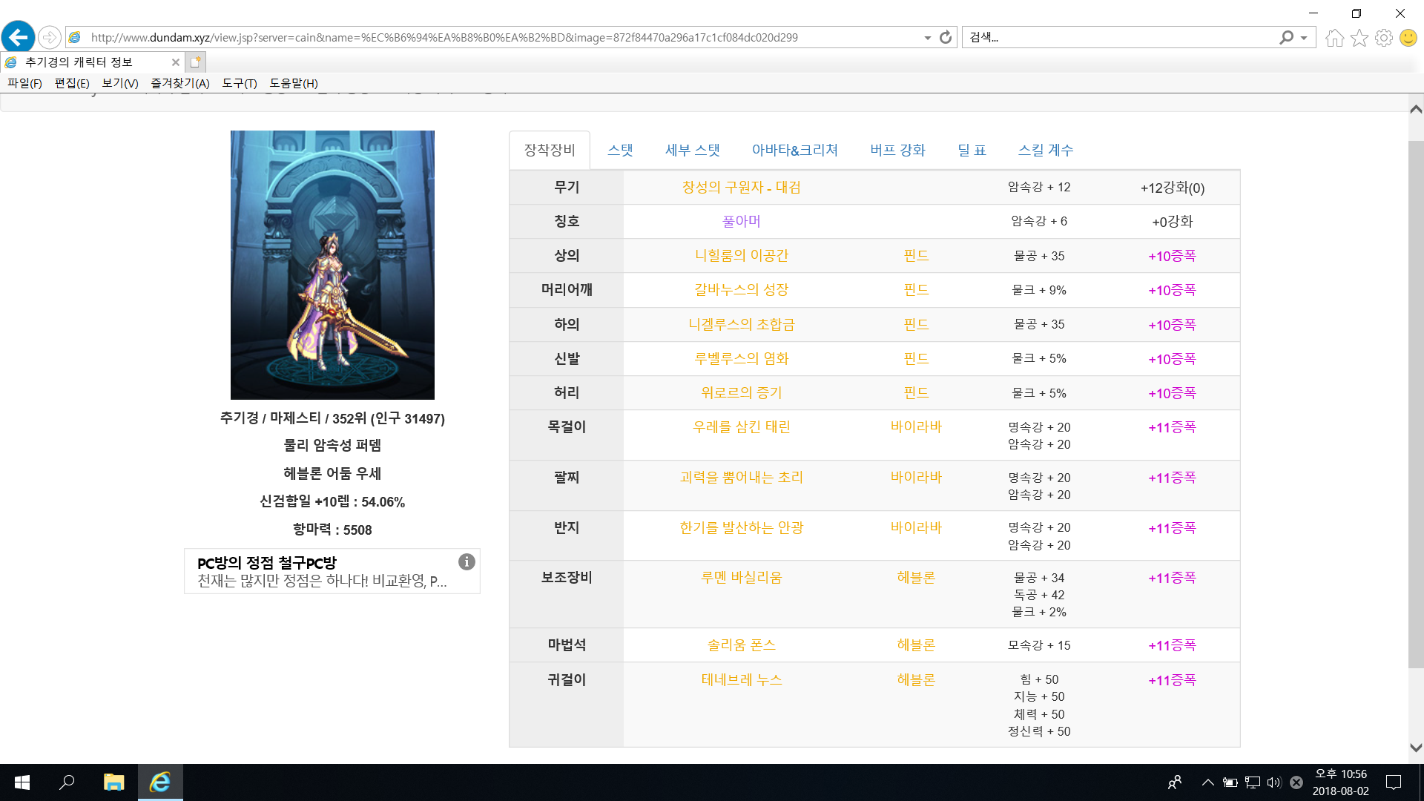Image resolution: width=1424 pixels, height=801 pixels.
Task: Click the 검색 search input field
Action: pyautogui.click(x=1120, y=37)
